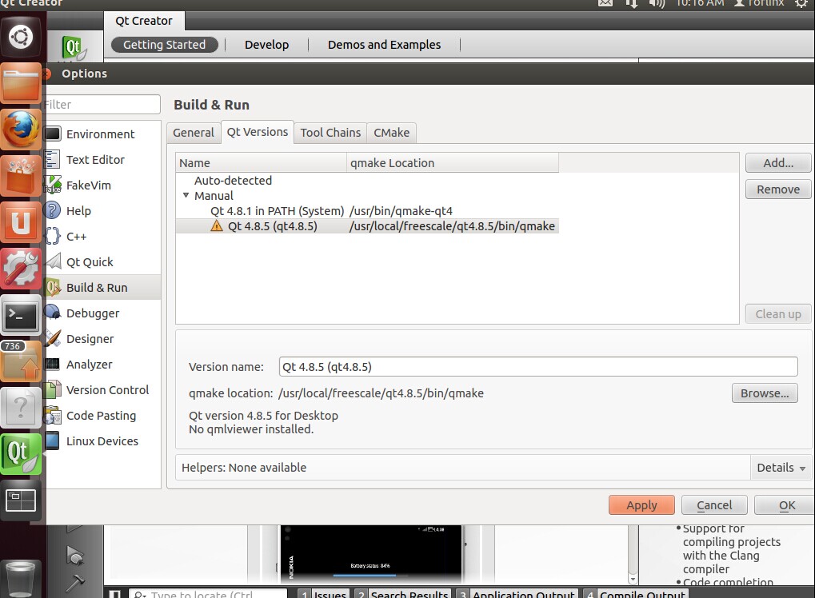Open Tool Chains tab
Screen dimensions: 815x598
330,133
